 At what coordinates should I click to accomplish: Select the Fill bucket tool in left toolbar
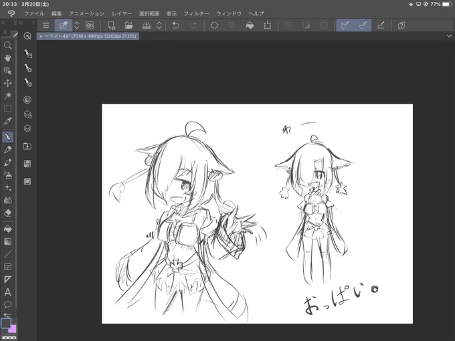(x=8, y=229)
